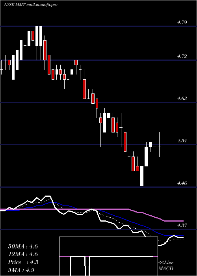
Task: Click the pink 50MA line at its right end
Action: [183, 221]
